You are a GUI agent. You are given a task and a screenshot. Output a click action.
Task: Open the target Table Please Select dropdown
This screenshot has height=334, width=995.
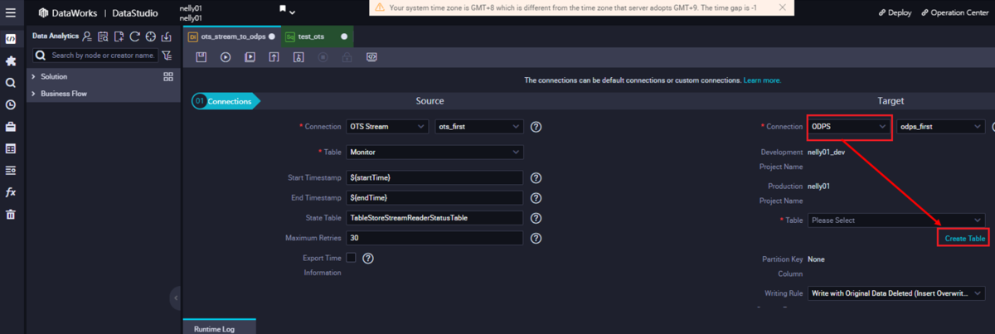(896, 220)
